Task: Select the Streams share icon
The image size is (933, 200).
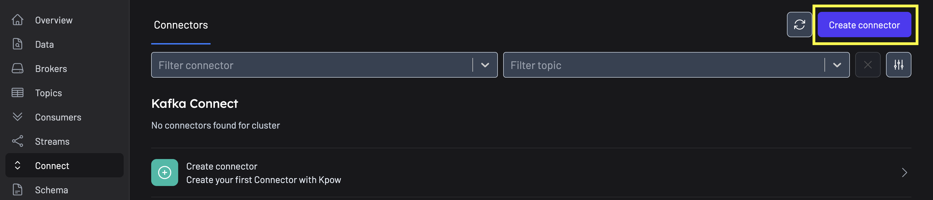Action: coord(17,141)
